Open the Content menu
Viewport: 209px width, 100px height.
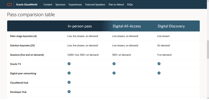point(48,4)
